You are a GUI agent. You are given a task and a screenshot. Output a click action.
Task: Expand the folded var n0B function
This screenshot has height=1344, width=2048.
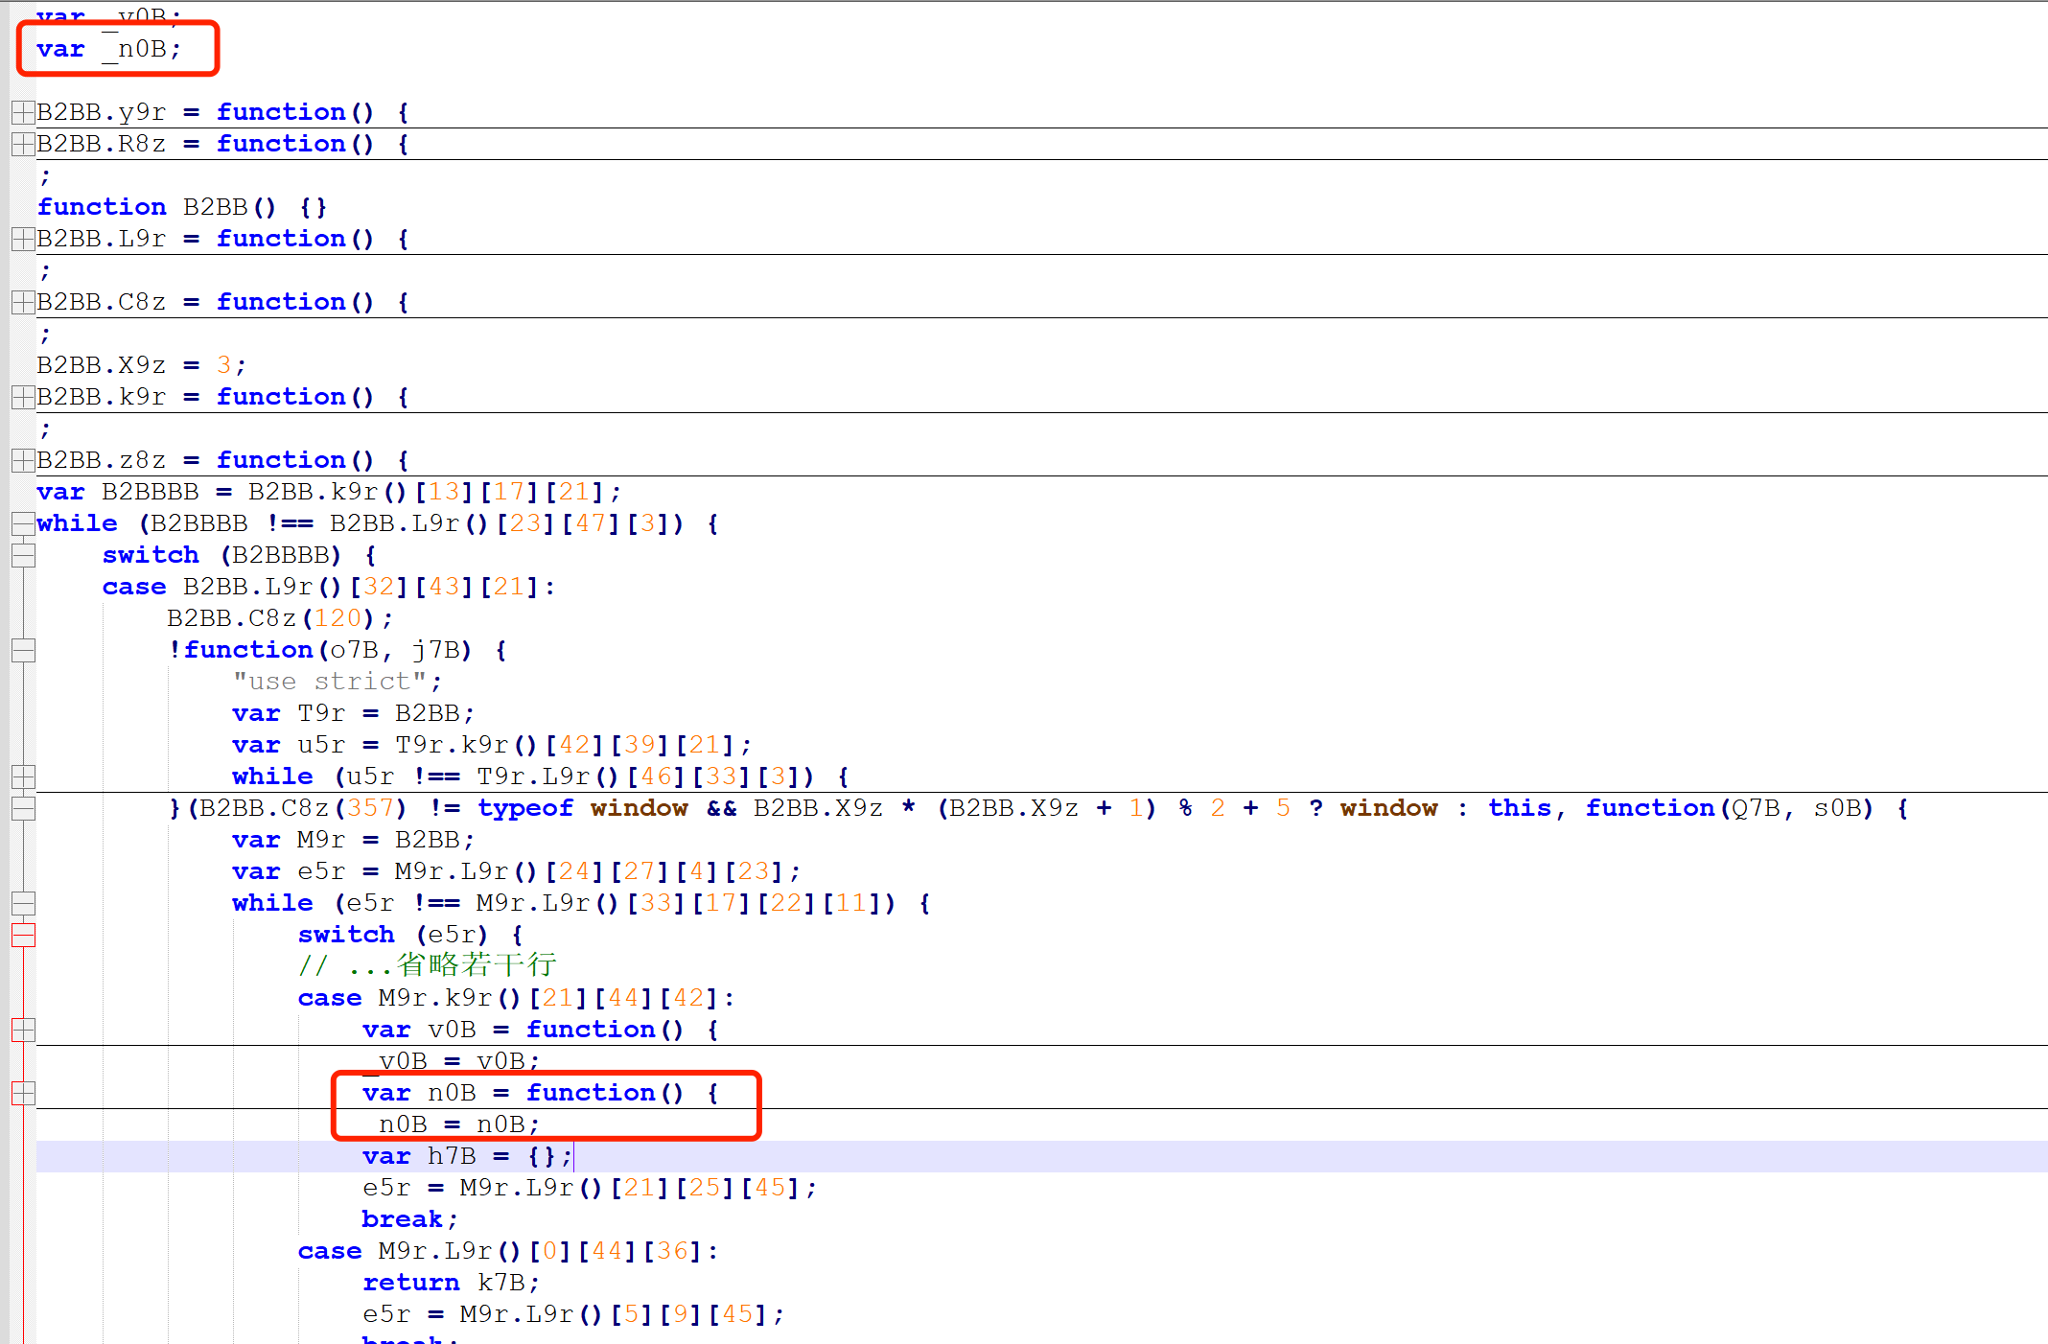click(x=23, y=1094)
